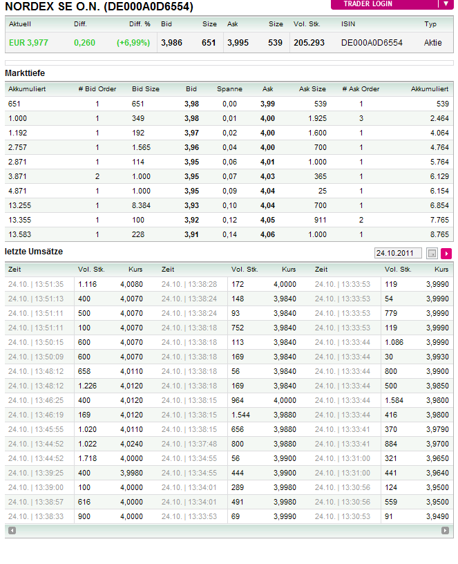Image resolution: width=458 pixels, height=564 pixels.
Task: Click the Bid Size column header
Action: coord(146,89)
